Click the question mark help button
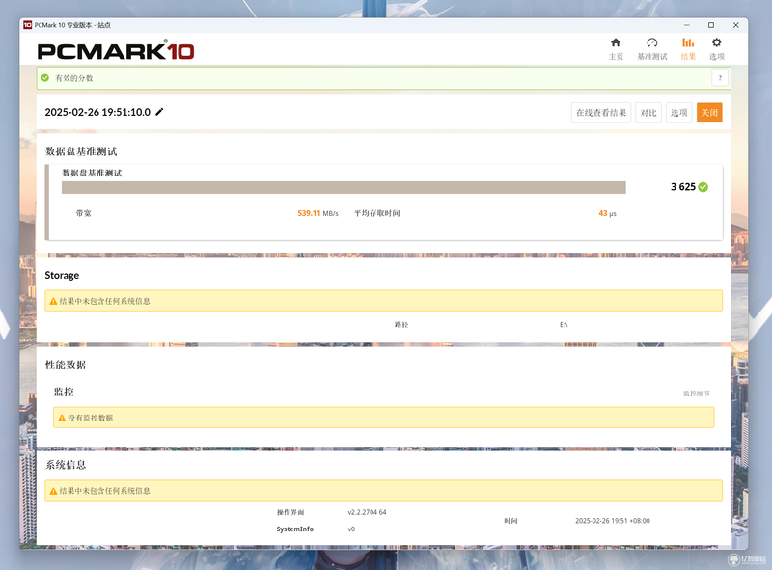Screen dimensions: 772x570 [x=720, y=78]
